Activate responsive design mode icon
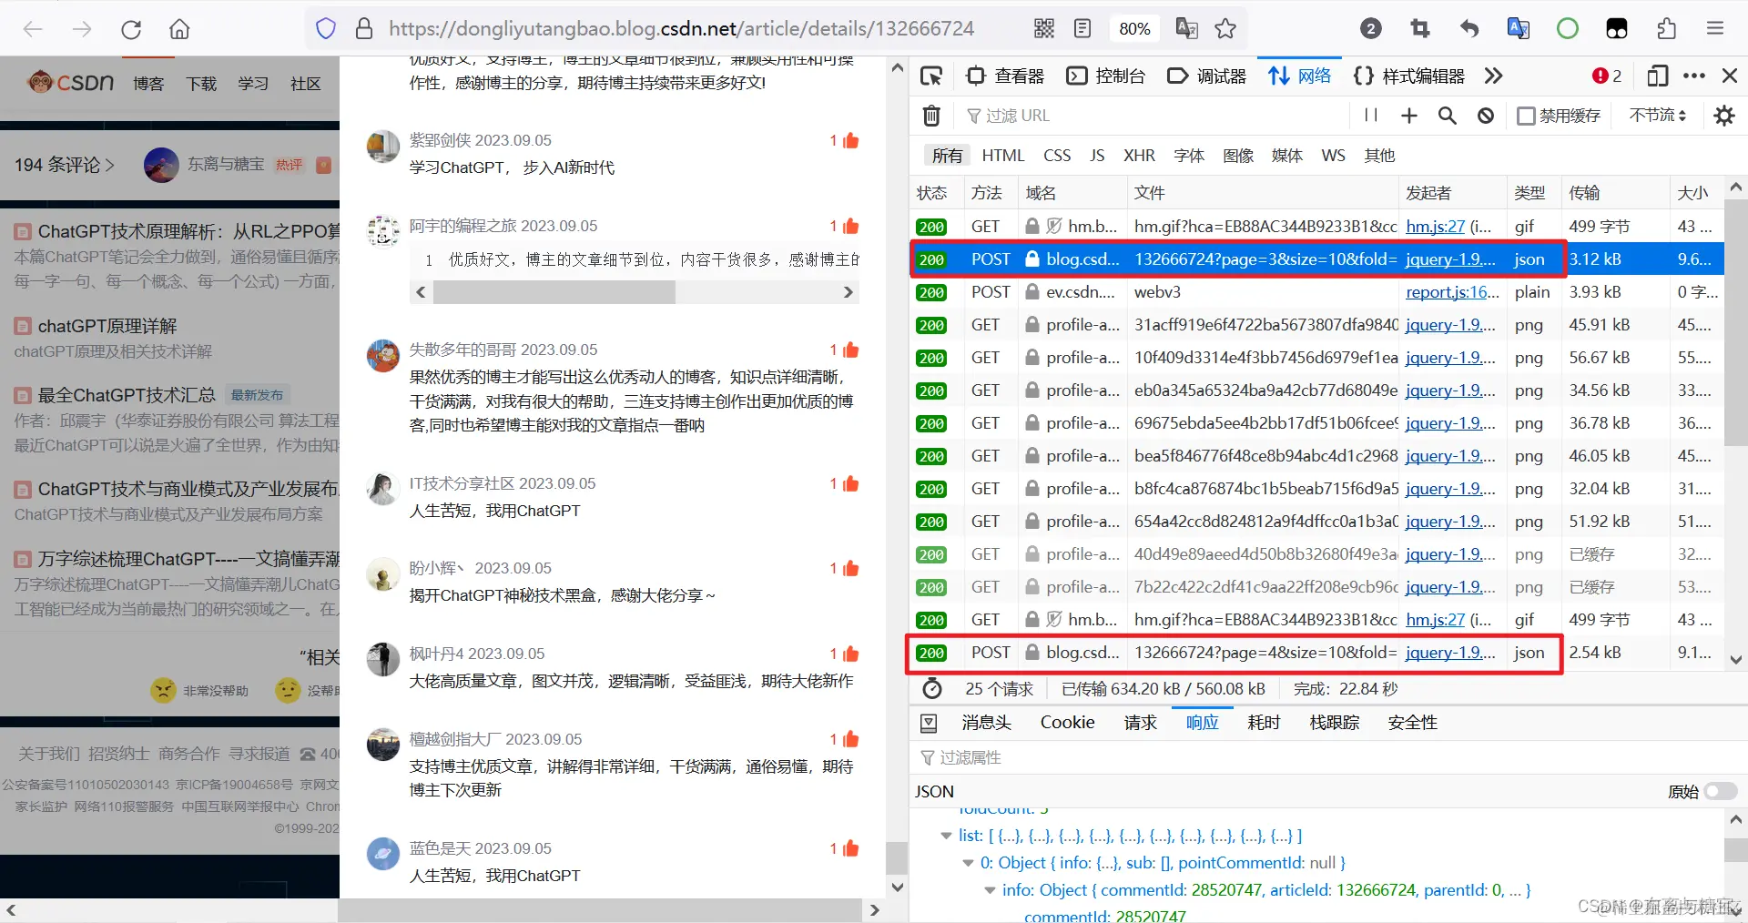This screenshot has height=923, width=1748. click(1657, 76)
